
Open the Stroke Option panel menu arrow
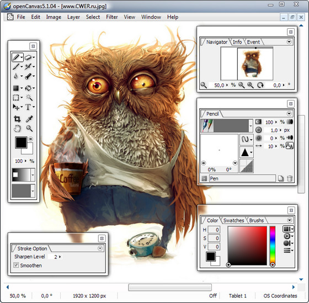[100, 248]
